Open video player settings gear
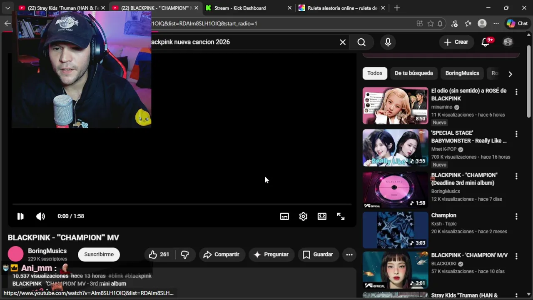 coord(303,216)
